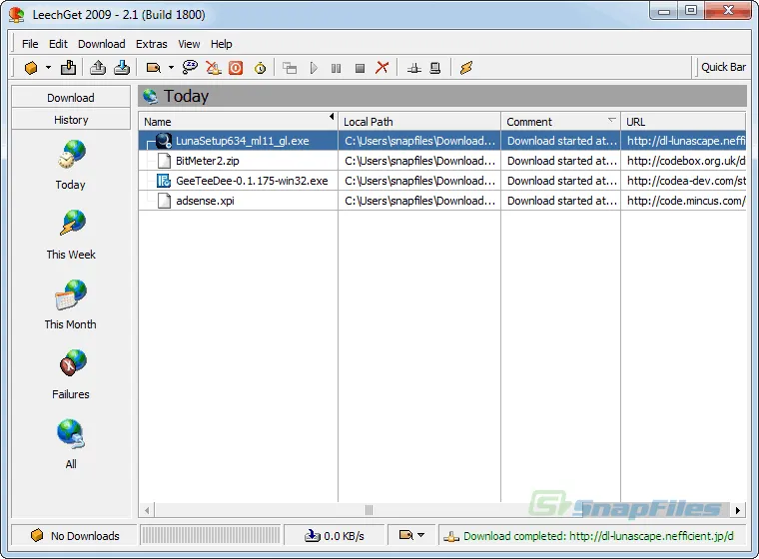Open the View menu

point(189,44)
